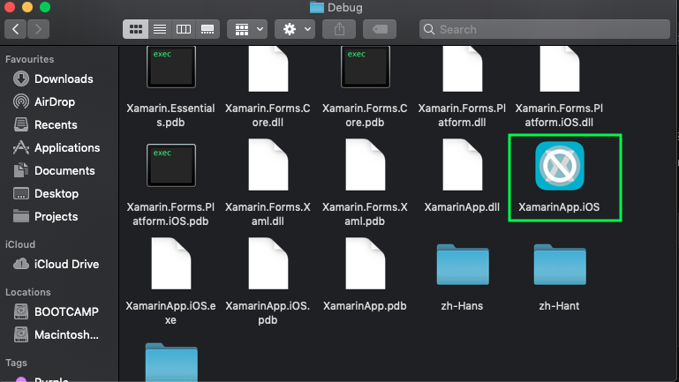The height and width of the screenshot is (382, 679).
Task: Click the iCloud section header
Action: [20, 244]
